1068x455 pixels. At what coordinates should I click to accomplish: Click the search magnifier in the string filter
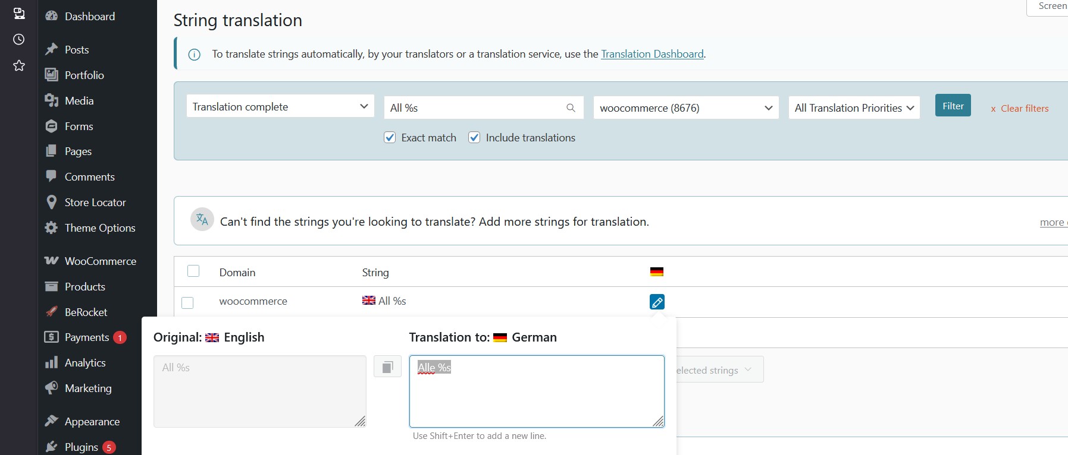571,108
